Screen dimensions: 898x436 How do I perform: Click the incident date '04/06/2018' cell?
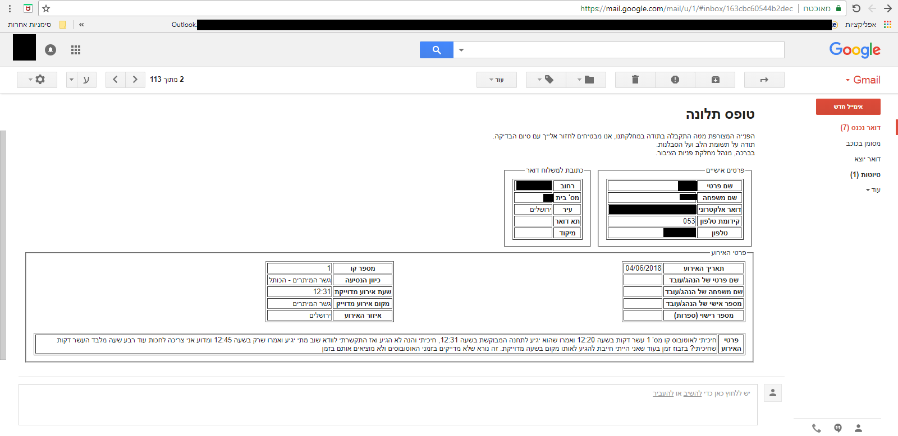click(x=643, y=268)
